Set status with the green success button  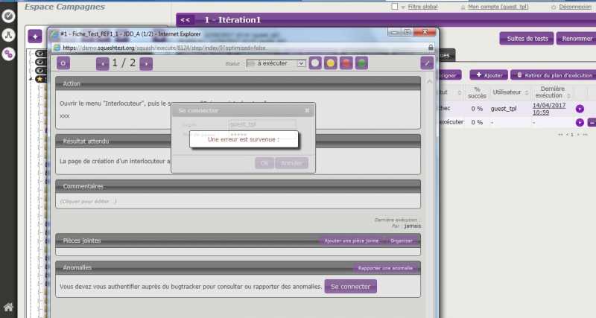coord(361,64)
